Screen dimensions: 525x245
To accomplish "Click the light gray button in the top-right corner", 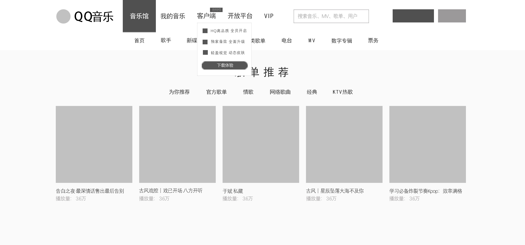I will 452,16.
